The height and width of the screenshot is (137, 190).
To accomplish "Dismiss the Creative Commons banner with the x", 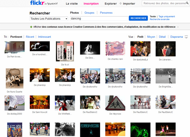I will pos(178,27).
